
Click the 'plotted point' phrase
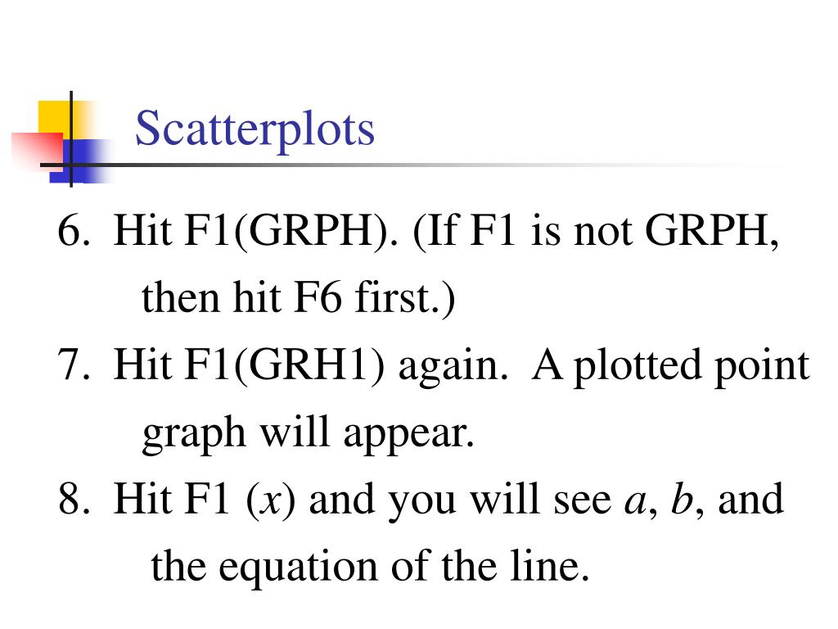pos(692,368)
